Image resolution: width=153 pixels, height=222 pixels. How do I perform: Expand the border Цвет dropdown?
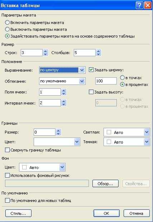coord(77,142)
